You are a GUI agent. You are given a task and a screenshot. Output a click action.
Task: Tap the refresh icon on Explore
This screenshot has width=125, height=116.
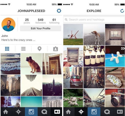pyautogui.click(x=122, y=11)
